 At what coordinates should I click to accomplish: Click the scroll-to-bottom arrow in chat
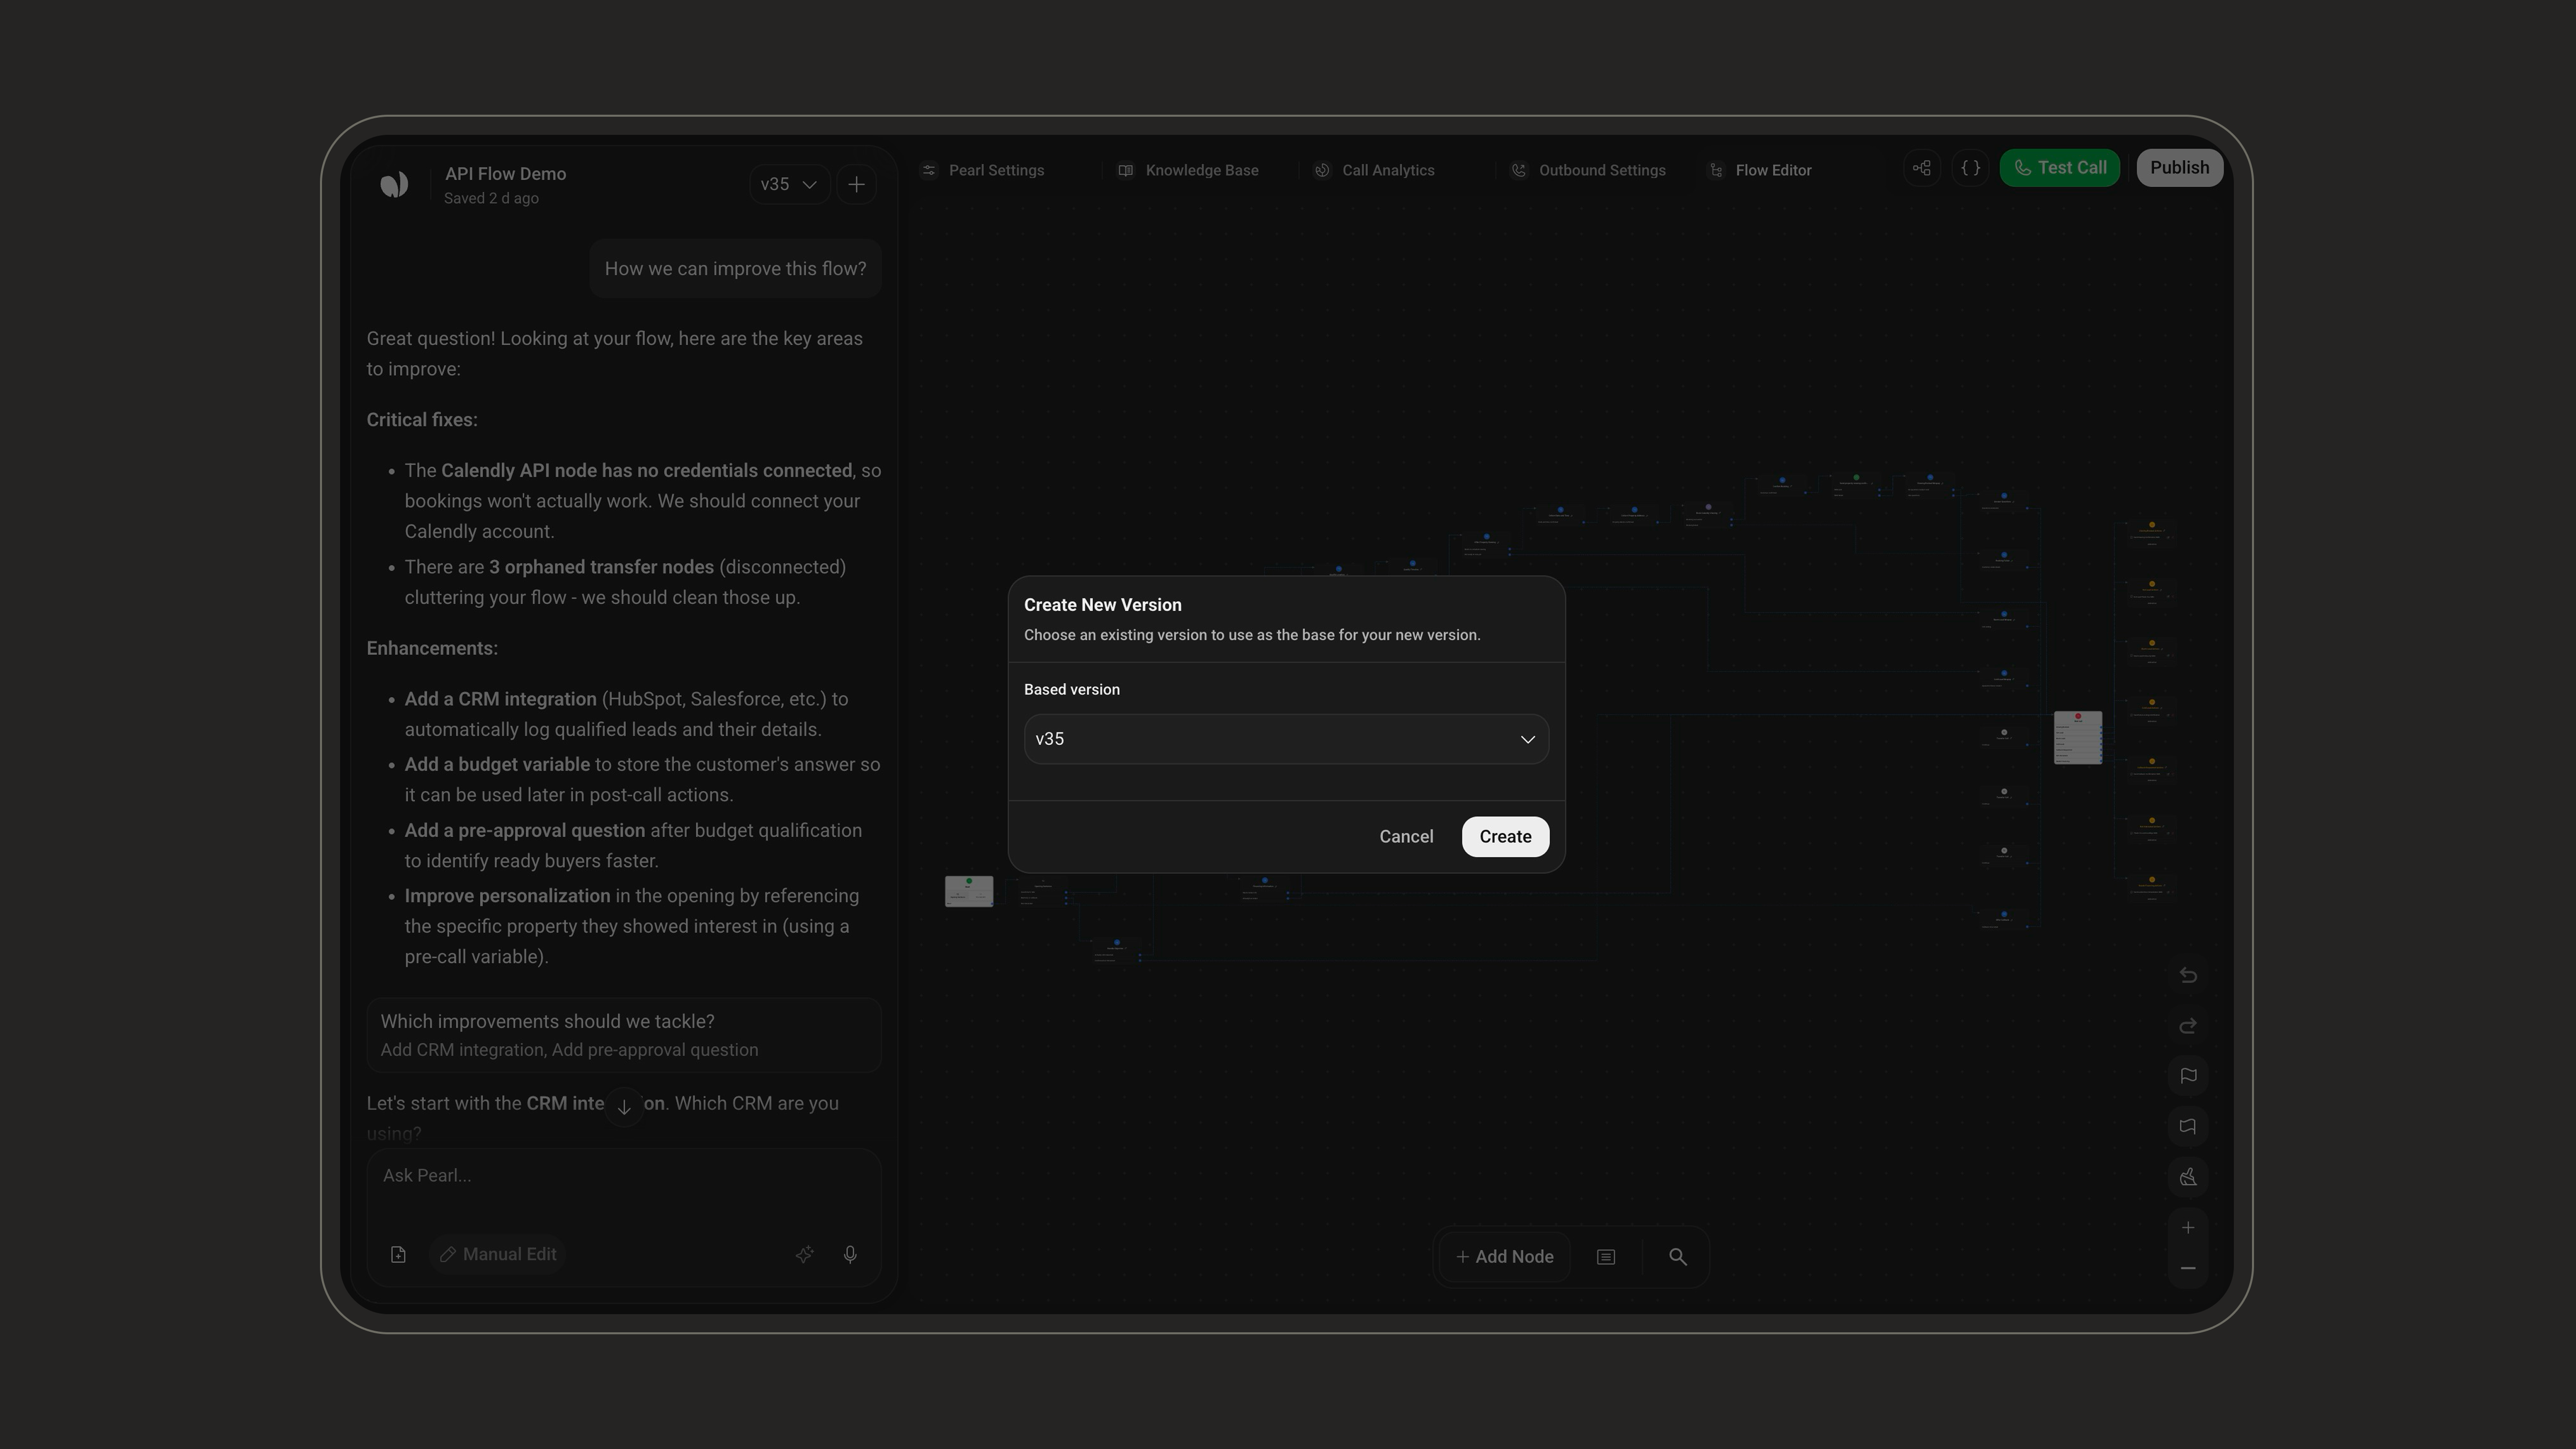point(624,1107)
